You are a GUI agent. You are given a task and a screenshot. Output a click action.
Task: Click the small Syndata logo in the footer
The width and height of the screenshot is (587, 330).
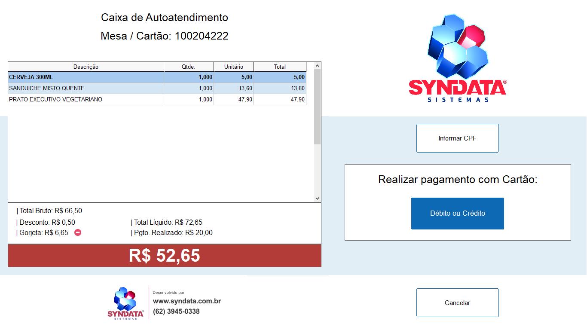(125, 303)
